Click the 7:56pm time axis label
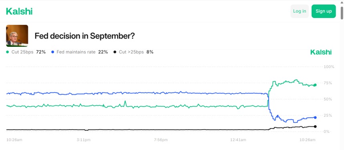The image size is (344, 150). [x=161, y=140]
